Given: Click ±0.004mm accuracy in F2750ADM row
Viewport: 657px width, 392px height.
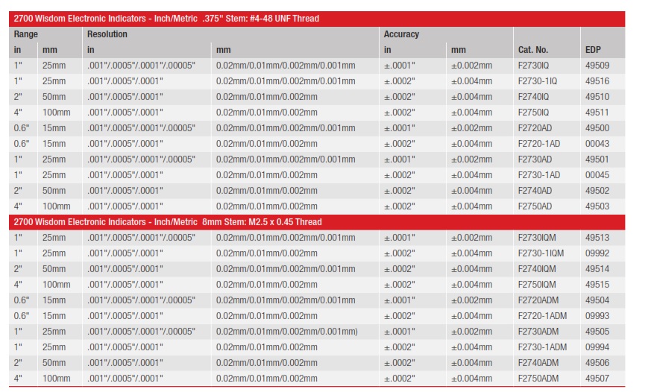Looking at the screenshot, I should pos(471,379).
